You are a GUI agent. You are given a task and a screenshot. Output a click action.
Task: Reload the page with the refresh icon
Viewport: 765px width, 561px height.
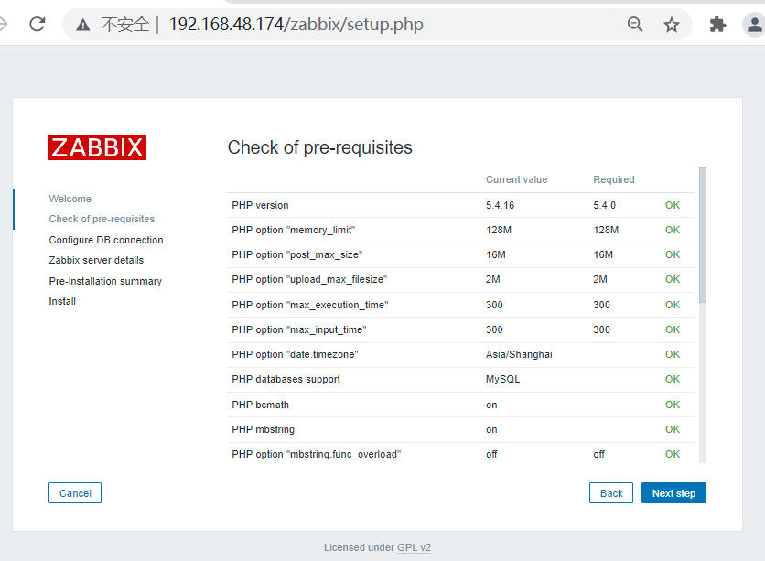[x=38, y=24]
